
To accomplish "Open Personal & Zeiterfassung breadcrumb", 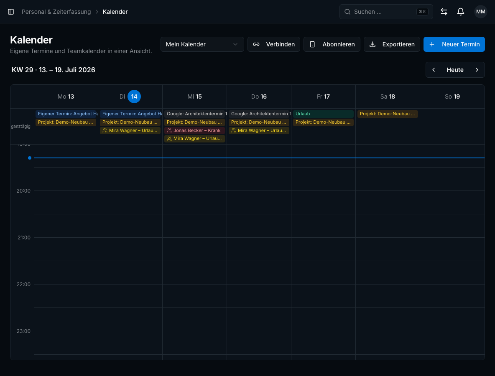I will pos(56,12).
